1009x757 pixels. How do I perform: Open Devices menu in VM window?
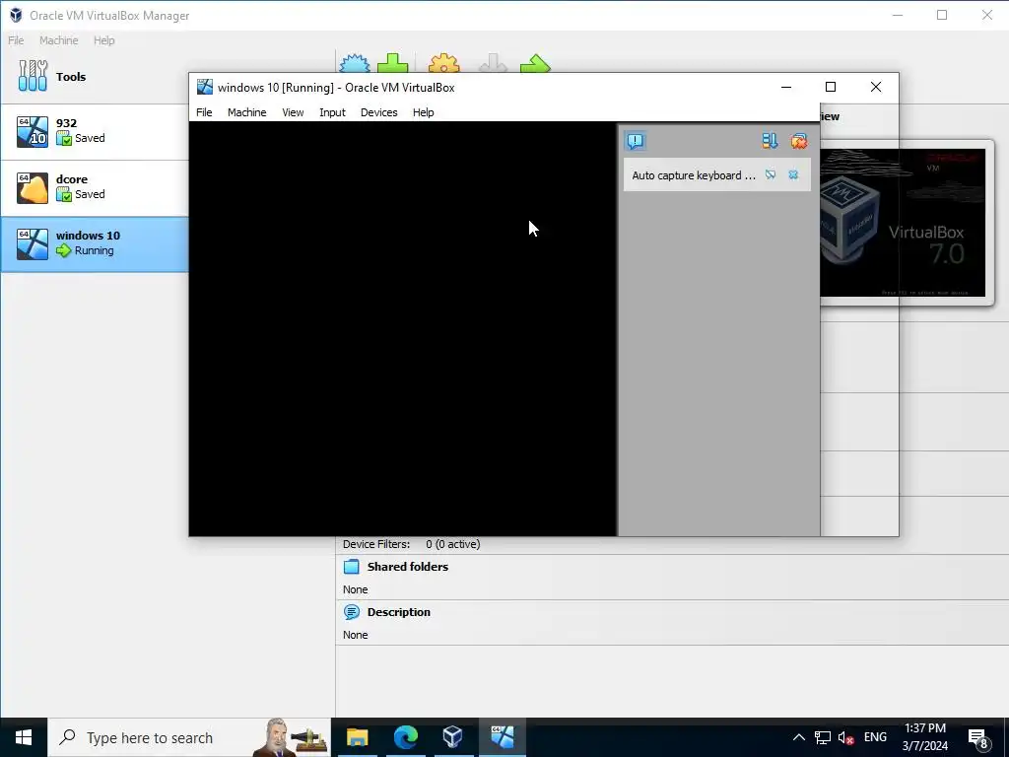pos(379,112)
